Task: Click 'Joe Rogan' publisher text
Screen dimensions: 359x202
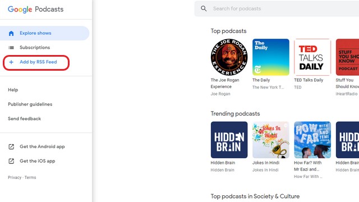Action: tap(220, 94)
